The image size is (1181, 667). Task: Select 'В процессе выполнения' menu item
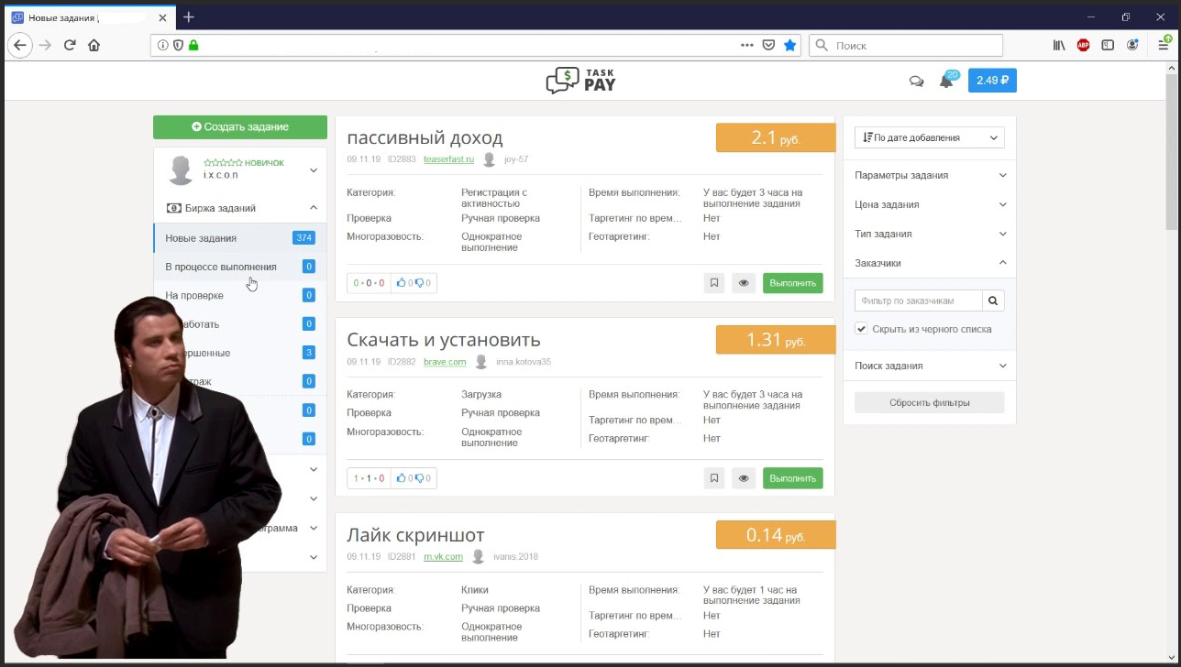[x=240, y=267]
